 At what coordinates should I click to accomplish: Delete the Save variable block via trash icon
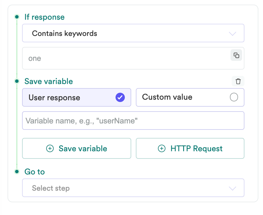tap(238, 81)
